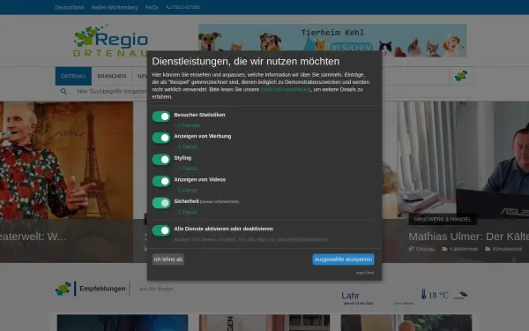Decline all with Ich lehne ab
529x331 pixels.
point(168,260)
